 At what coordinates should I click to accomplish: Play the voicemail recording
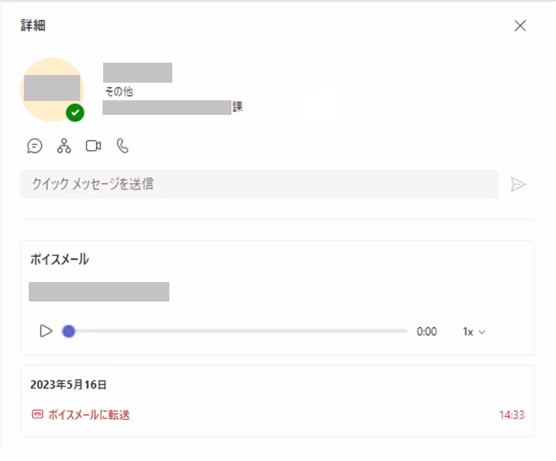tap(46, 331)
